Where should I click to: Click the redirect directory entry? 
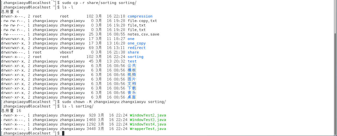click(136, 48)
